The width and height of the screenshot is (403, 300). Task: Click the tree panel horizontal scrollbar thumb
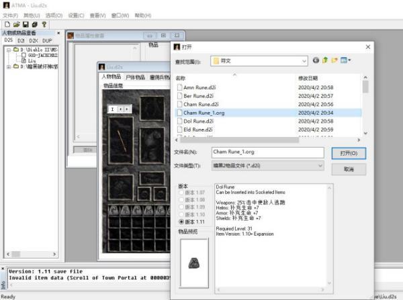[x=16, y=254]
